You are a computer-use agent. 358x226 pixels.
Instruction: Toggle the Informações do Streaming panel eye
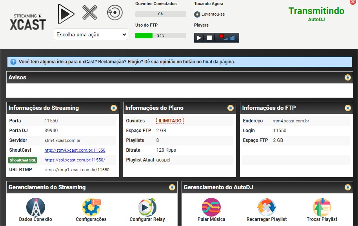click(x=114, y=108)
